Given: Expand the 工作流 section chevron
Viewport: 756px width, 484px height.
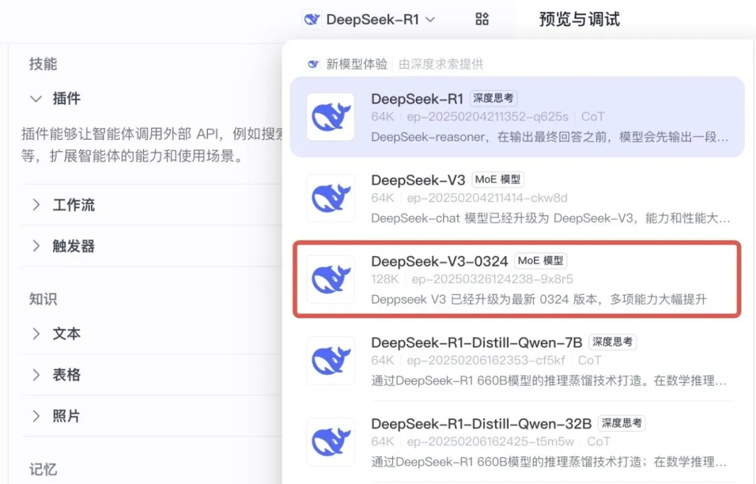Looking at the screenshot, I should click(36, 205).
